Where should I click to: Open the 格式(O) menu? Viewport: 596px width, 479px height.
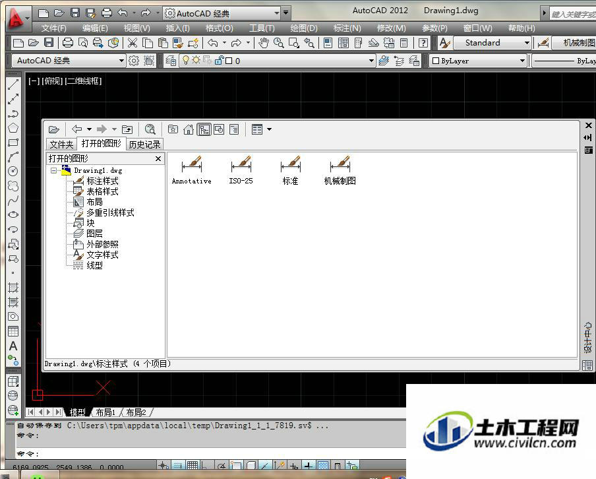(x=219, y=28)
